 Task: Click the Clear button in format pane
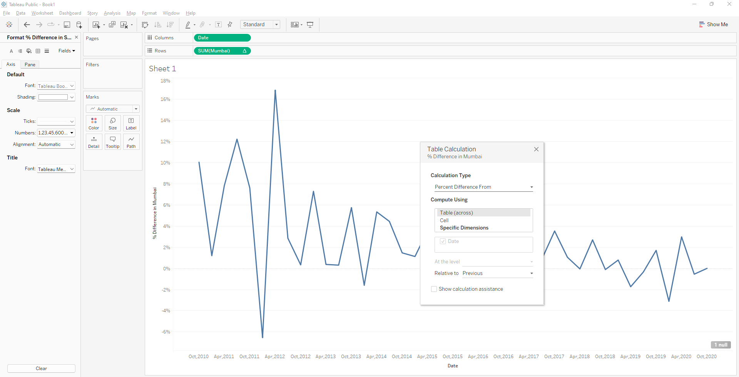(41, 369)
